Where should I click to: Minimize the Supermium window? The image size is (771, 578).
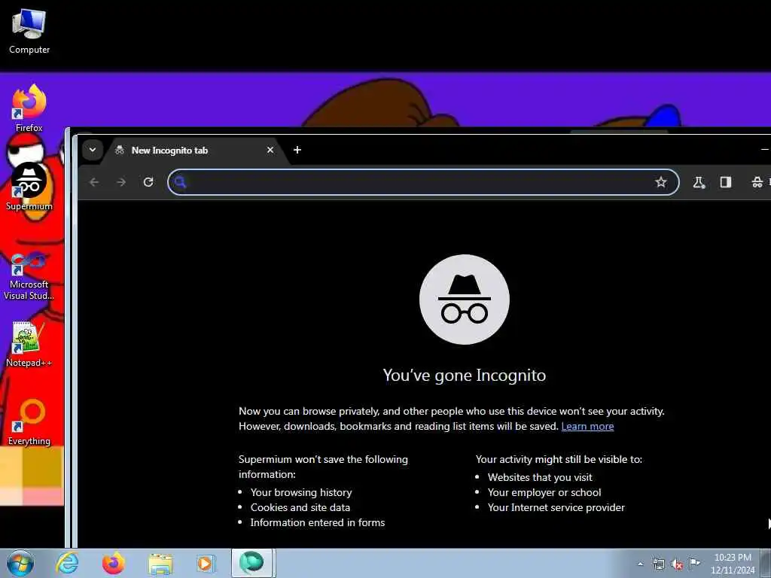point(764,150)
